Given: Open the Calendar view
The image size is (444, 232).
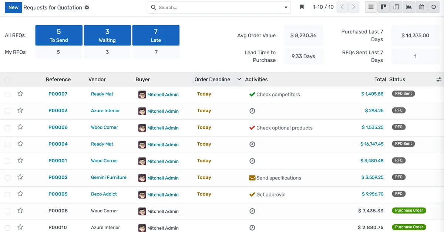Looking at the screenshot, I should pyautogui.click(x=421, y=7).
